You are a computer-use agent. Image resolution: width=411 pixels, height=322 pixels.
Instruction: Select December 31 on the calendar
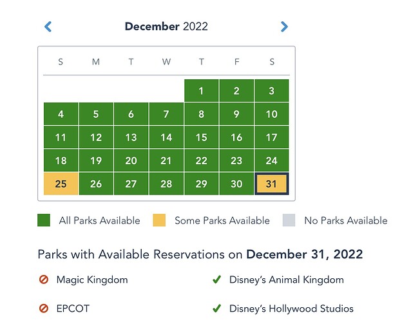click(272, 184)
